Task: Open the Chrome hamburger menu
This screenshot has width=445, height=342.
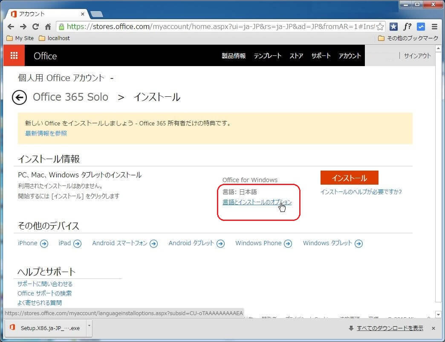Action: click(434, 26)
